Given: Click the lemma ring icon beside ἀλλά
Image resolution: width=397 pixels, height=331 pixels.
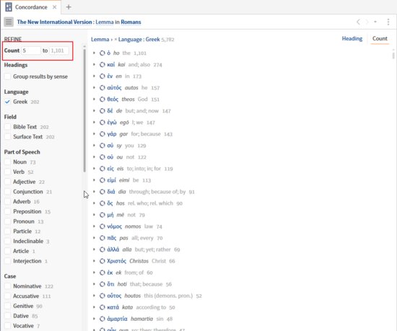Looking at the screenshot, I should (x=102, y=250).
